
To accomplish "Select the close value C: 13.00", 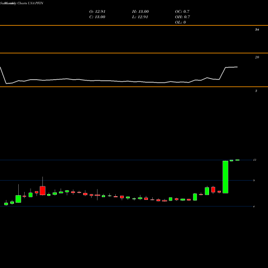I will point(97,17).
